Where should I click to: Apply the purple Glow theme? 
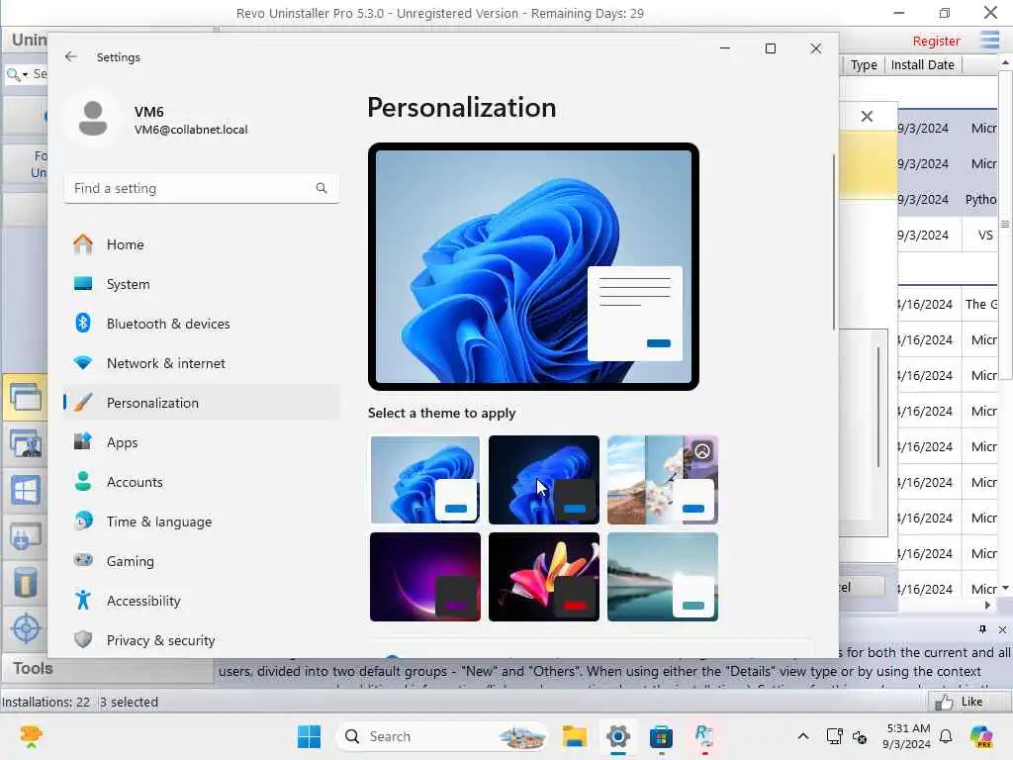[x=425, y=577]
